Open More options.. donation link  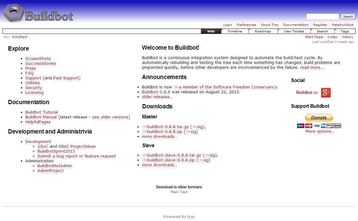pyautogui.click(x=320, y=131)
